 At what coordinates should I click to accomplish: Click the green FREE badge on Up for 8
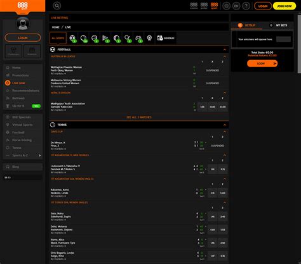coord(36,106)
